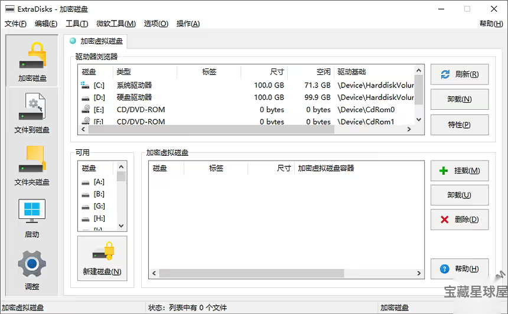Click the 99.9 GB free space cell
This screenshot has width=508, height=314.
click(x=317, y=97)
